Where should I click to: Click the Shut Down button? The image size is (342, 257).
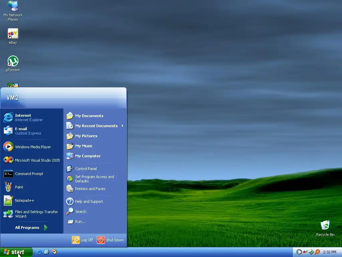point(110,240)
